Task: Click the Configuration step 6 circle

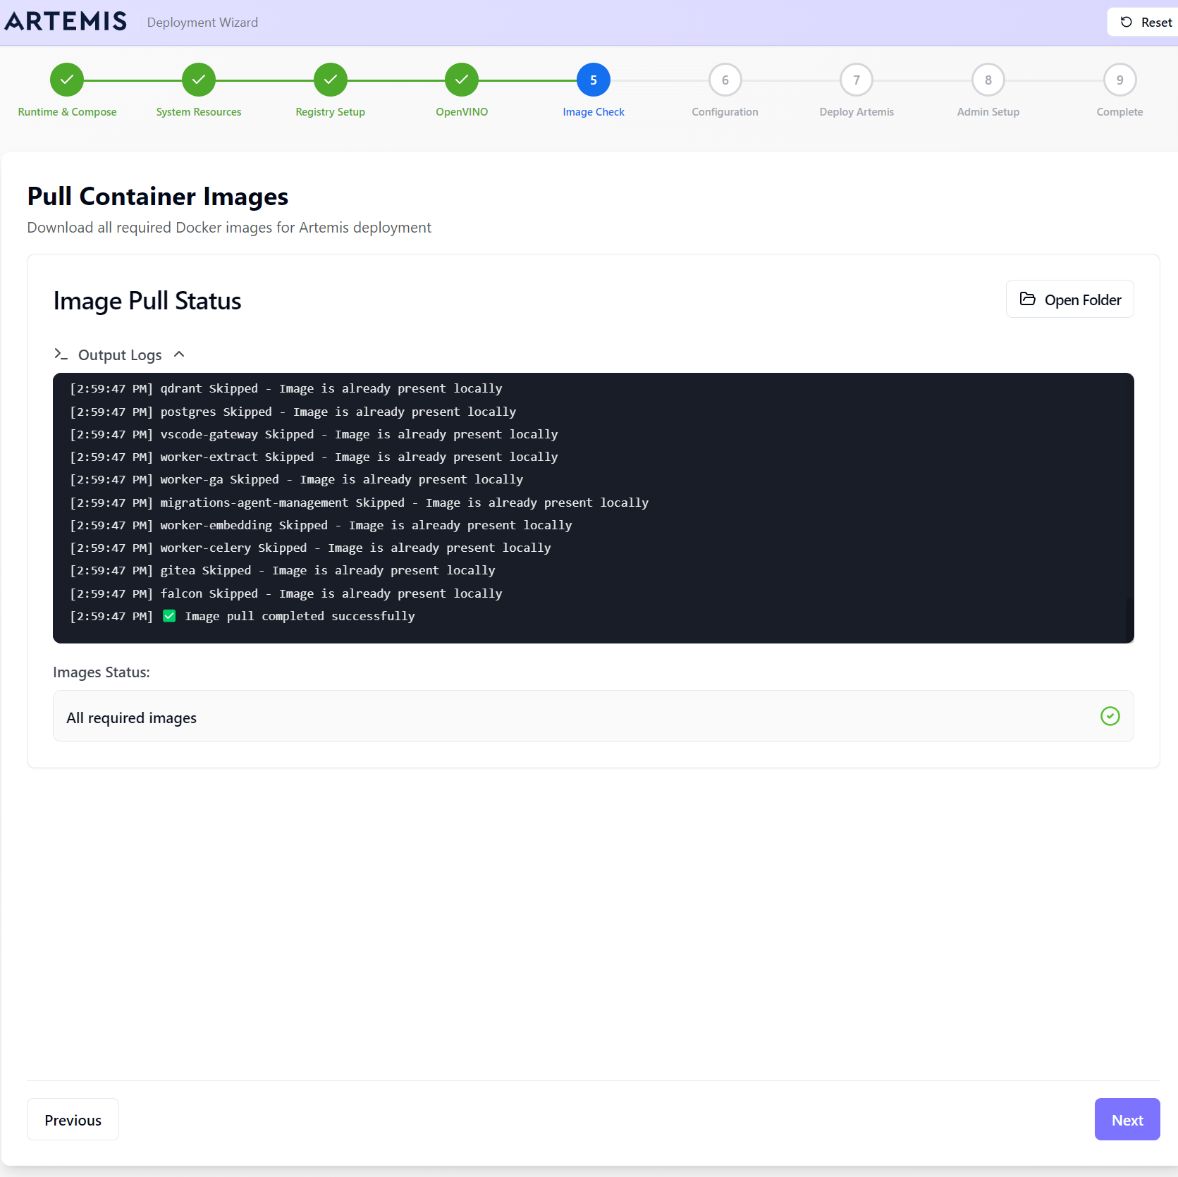Action: [725, 80]
